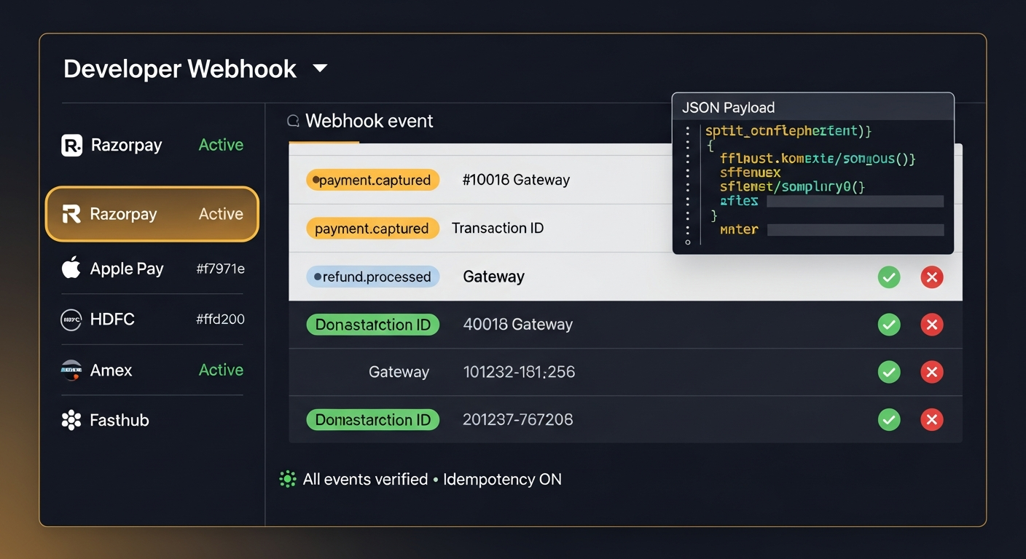Reject the refund.processed row with its red X
The width and height of the screenshot is (1026, 559).
(932, 277)
